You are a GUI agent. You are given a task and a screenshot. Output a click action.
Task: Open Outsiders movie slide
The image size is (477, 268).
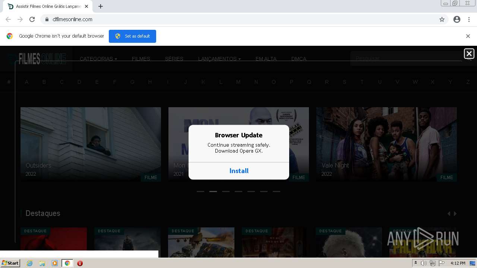pyautogui.click(x=91, y=144)
